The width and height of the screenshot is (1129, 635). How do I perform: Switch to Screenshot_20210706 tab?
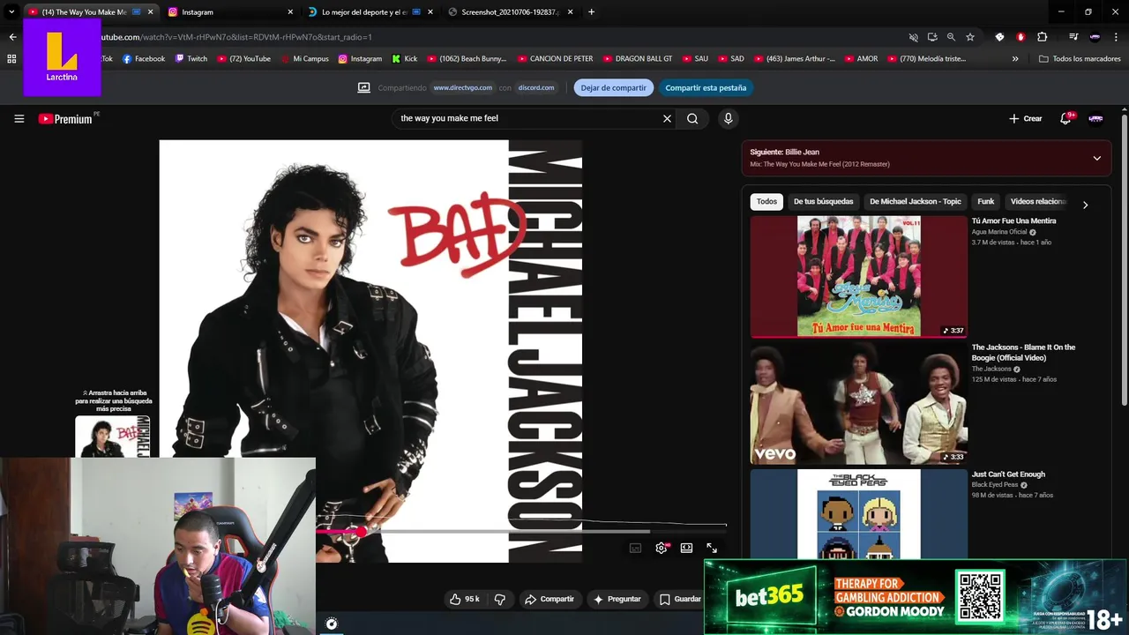point(509,12)
